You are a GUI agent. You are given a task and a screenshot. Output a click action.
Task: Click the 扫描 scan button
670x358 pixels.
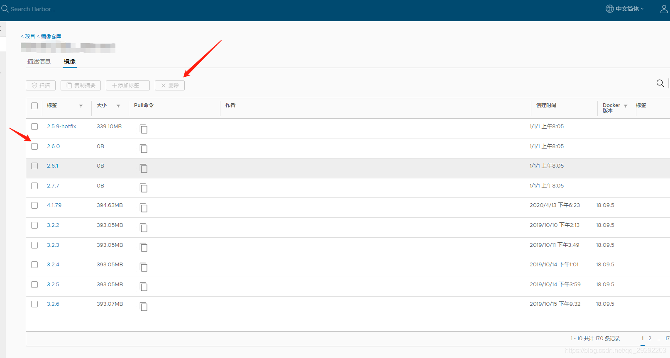pos(41,85)
